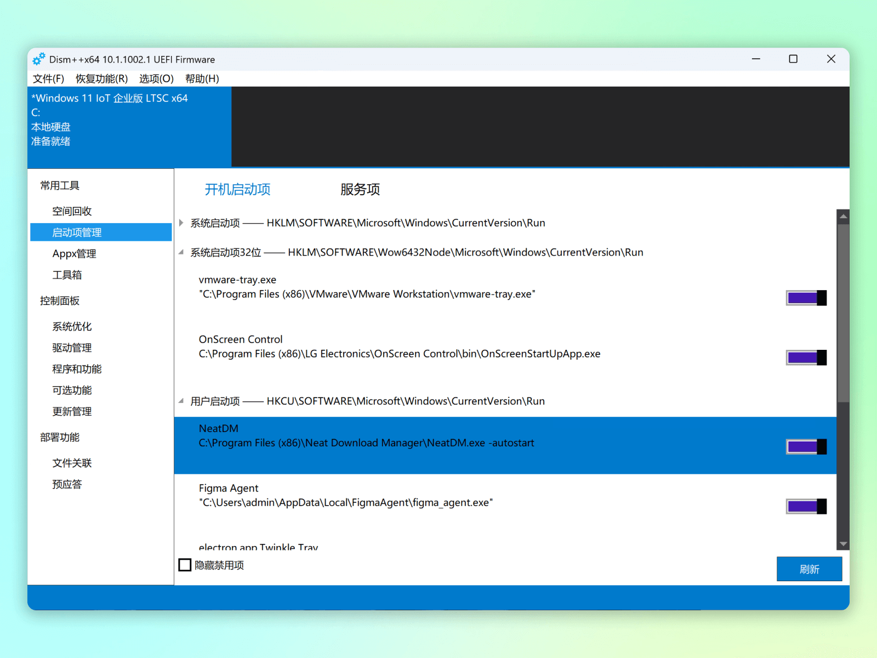Viewport: 877px width, 658px height.
Task: Select the Windows 11 IoT LTSC image tile
Action: tap(129, 126)
